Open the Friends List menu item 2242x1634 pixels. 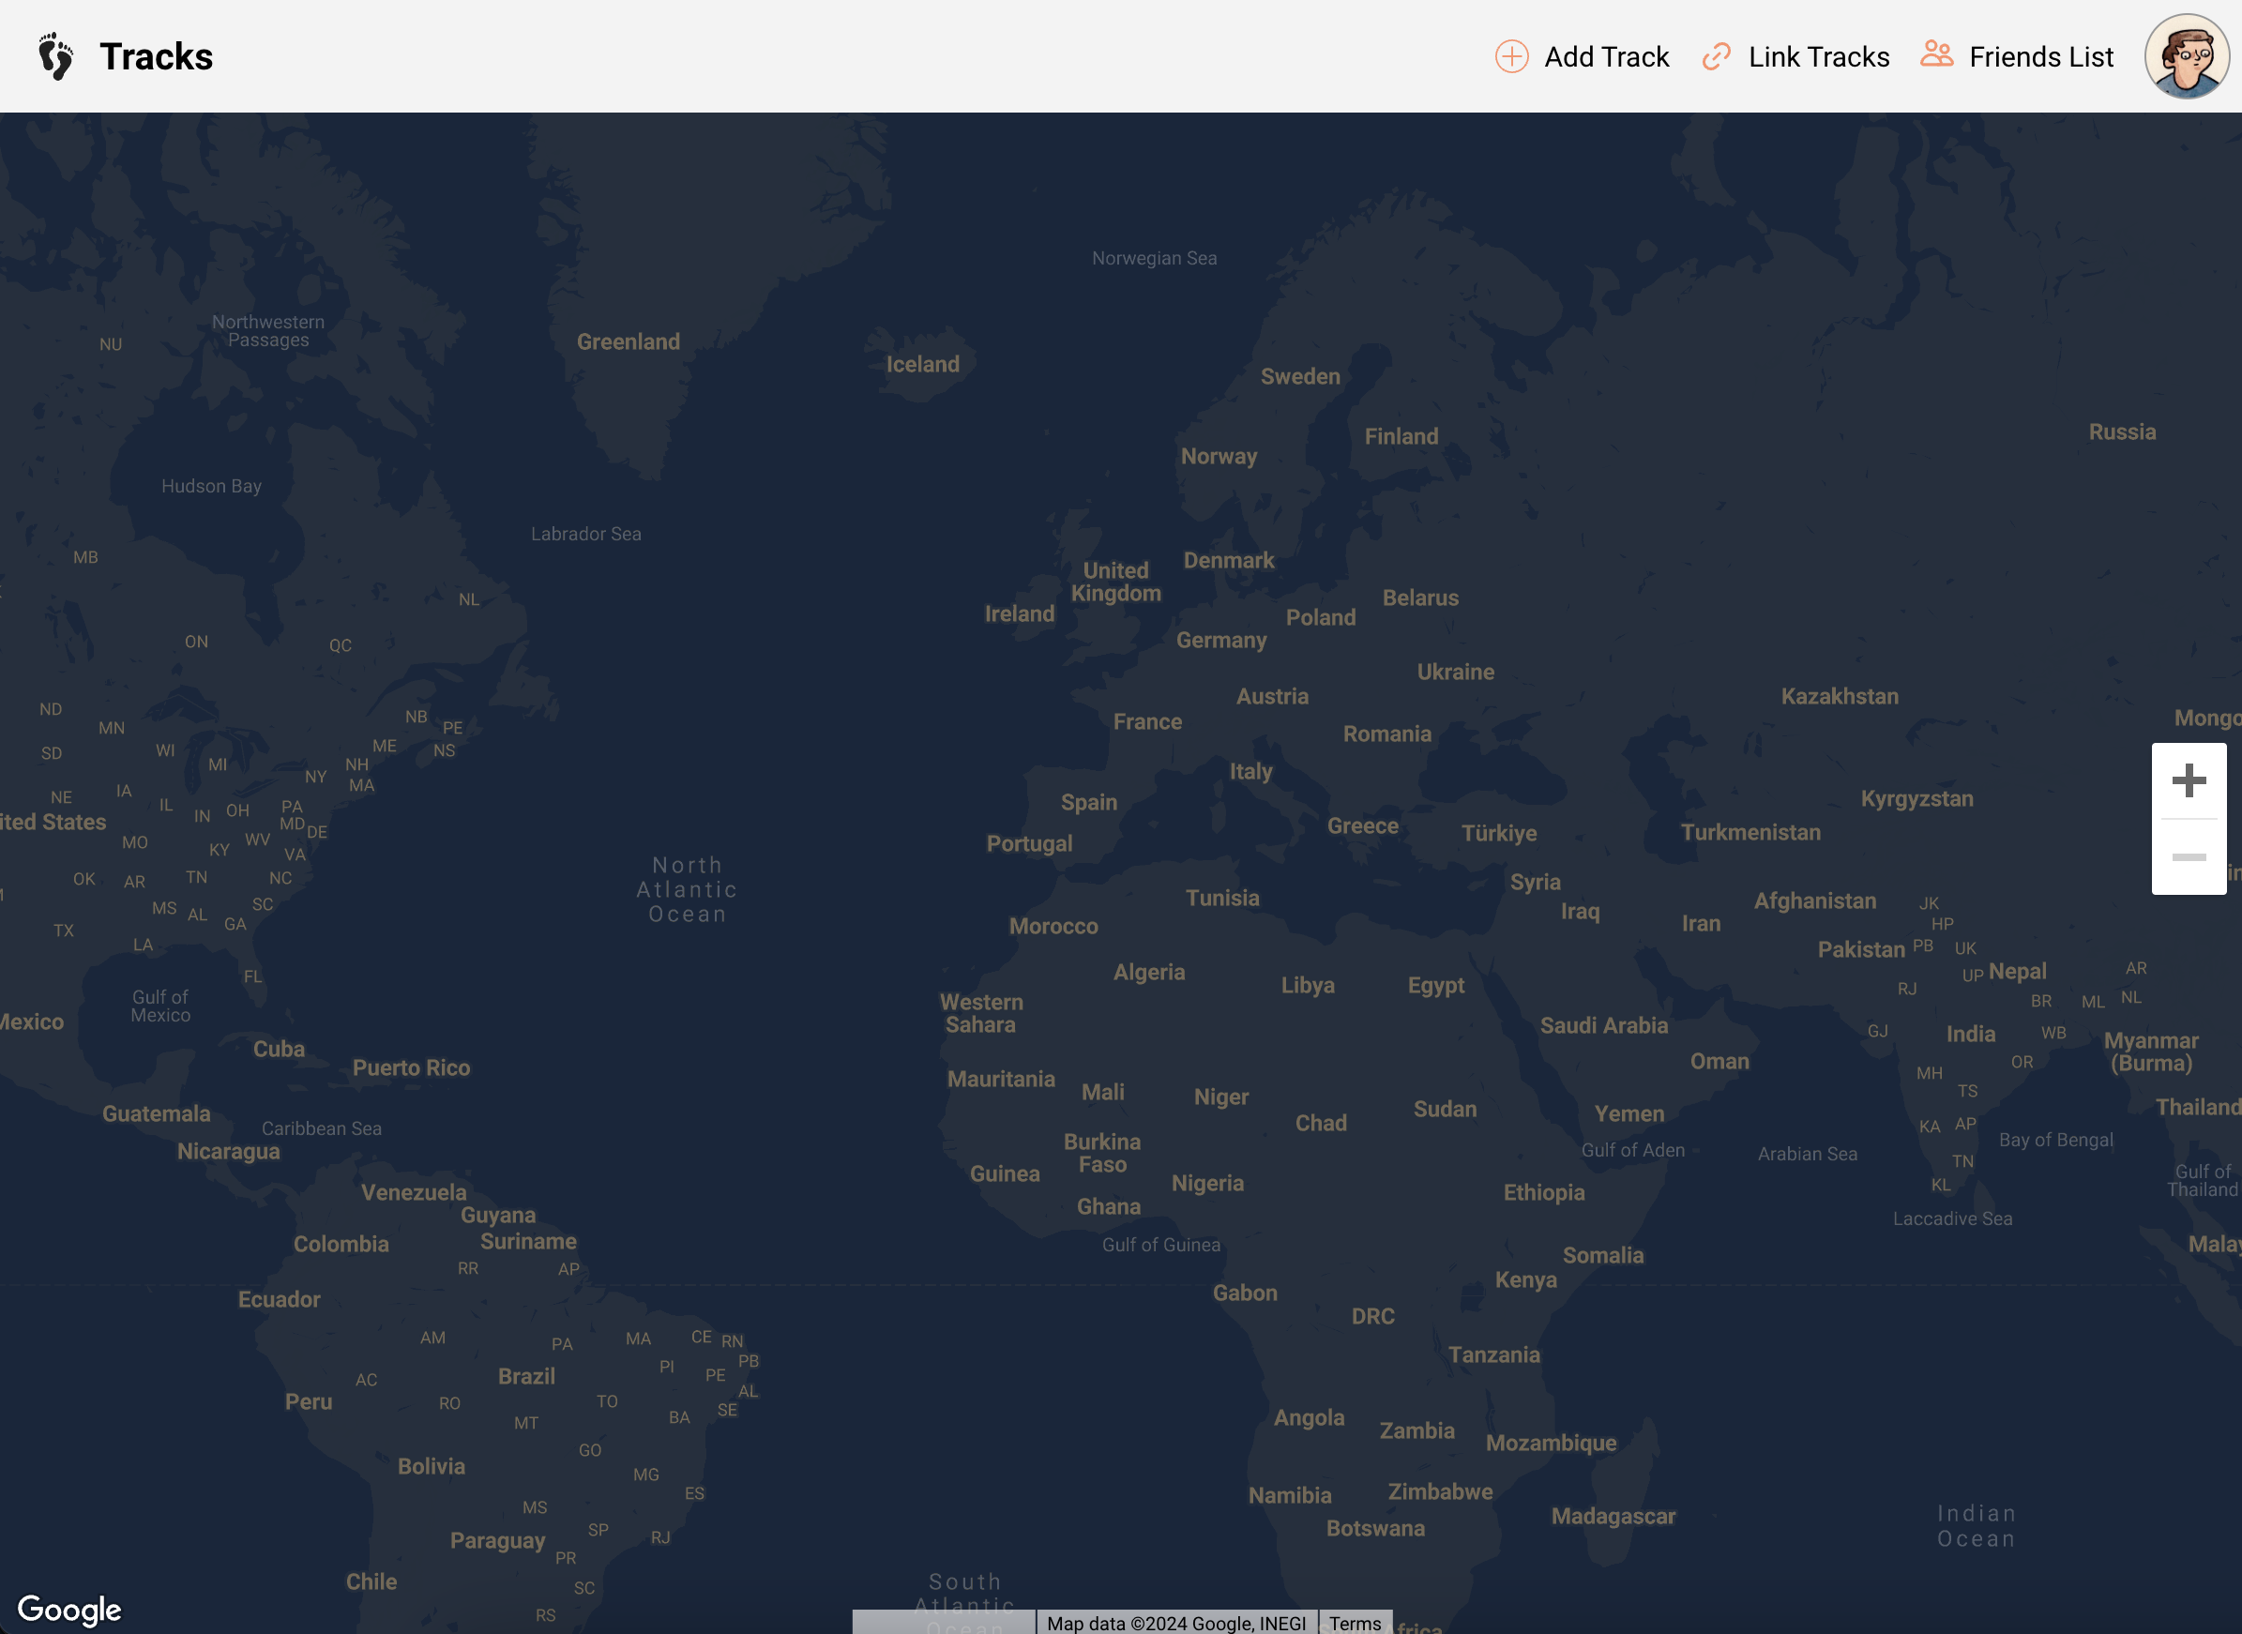pos(2040,56)
